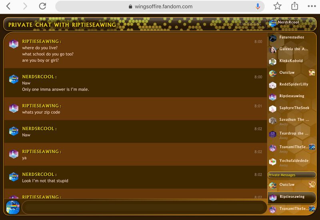Open the Emoticons link in header
This screenshot has height=220, width=320.
point(250,24)
